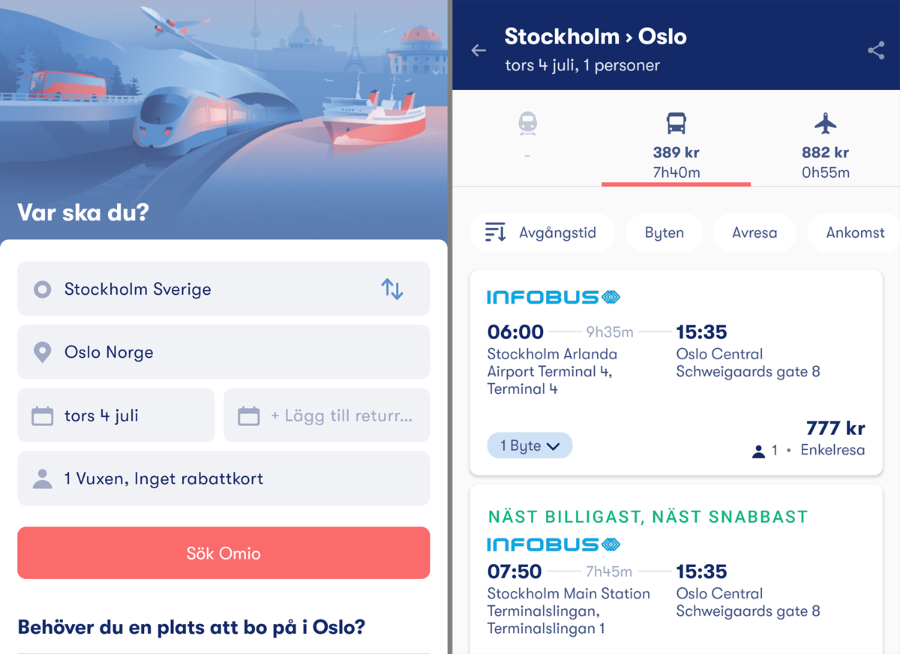Screen dimensions: 900x654
Task: Open the Byten filter
Action: coord(664,232)
